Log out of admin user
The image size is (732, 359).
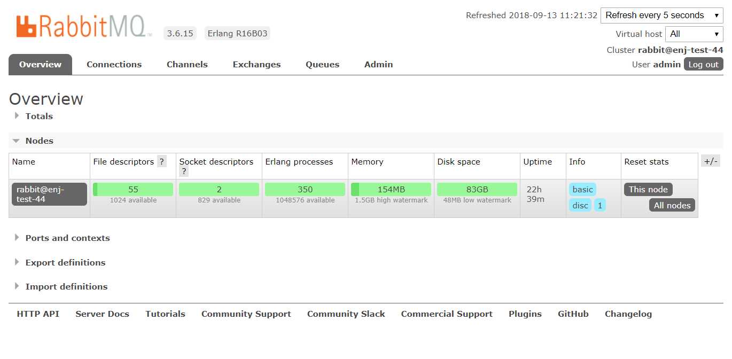coord(703,64)
